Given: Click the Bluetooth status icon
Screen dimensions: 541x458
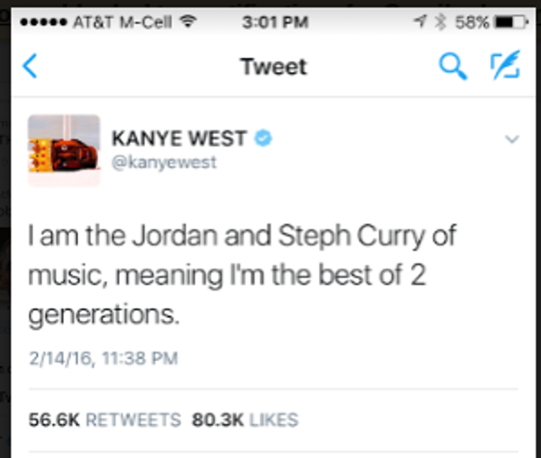Looking at the screenshot, I should tap(441, 22).
